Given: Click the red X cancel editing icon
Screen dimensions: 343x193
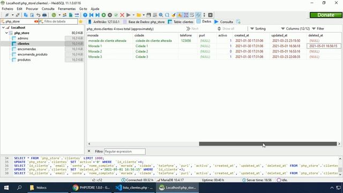Looking at the screenshot, I should [x=122, y=15].
